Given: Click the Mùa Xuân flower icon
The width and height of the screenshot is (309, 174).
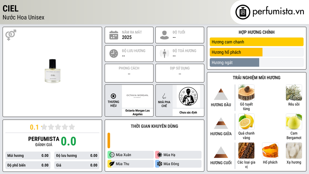Looking at the screenshot, I should (x=112, y=155).
